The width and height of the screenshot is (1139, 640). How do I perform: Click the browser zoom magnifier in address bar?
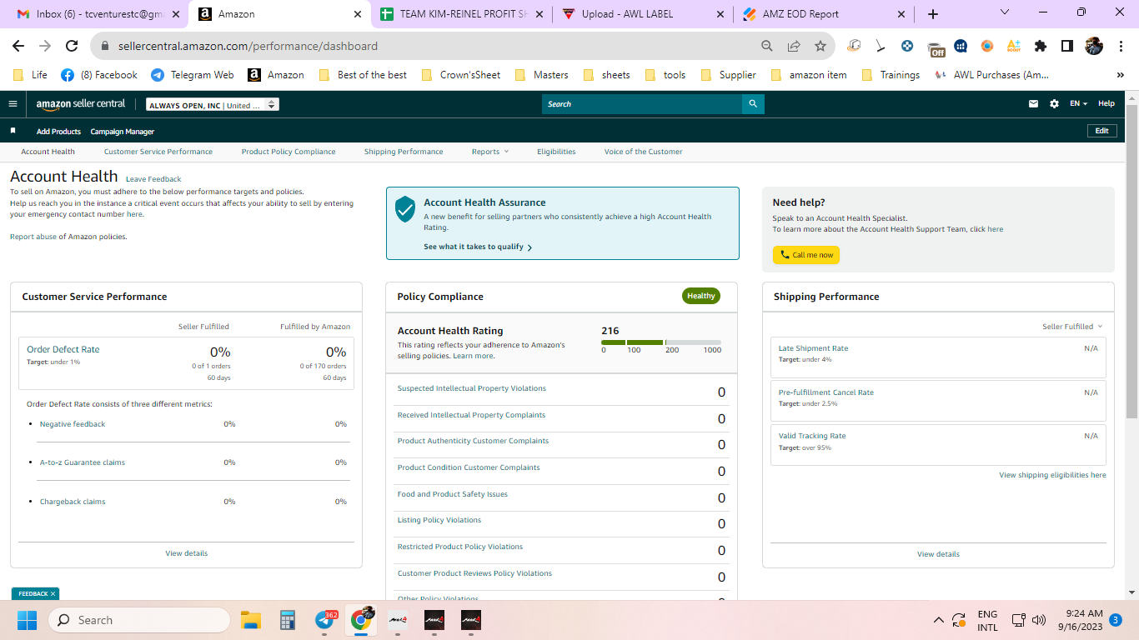767,46
